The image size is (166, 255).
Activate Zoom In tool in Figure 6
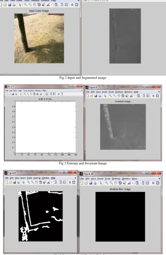(111, 96)
